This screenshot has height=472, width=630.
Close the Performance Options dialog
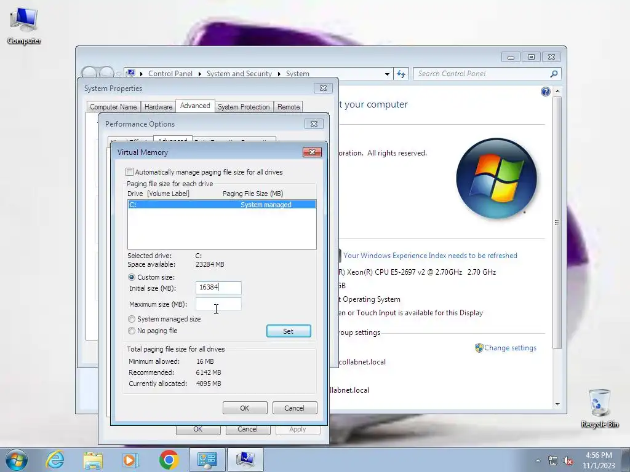click(x=314, y=124)
